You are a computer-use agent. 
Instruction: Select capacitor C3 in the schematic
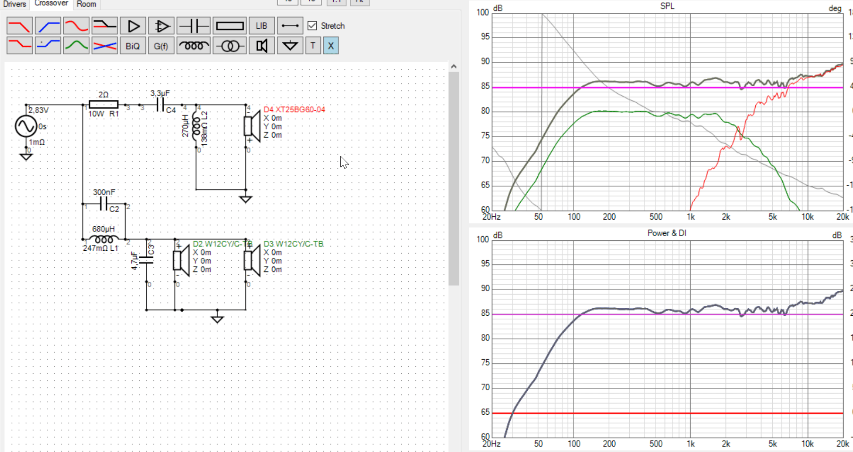(x=146, y=260)
